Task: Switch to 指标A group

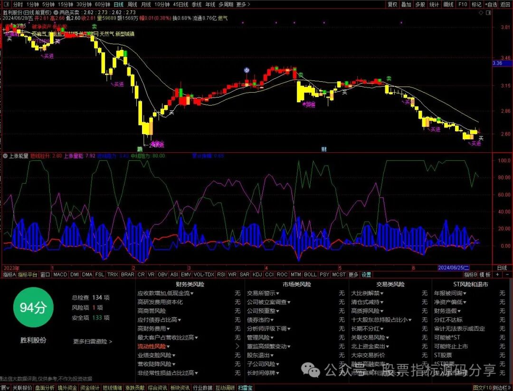Action: (x=9, y=274)
